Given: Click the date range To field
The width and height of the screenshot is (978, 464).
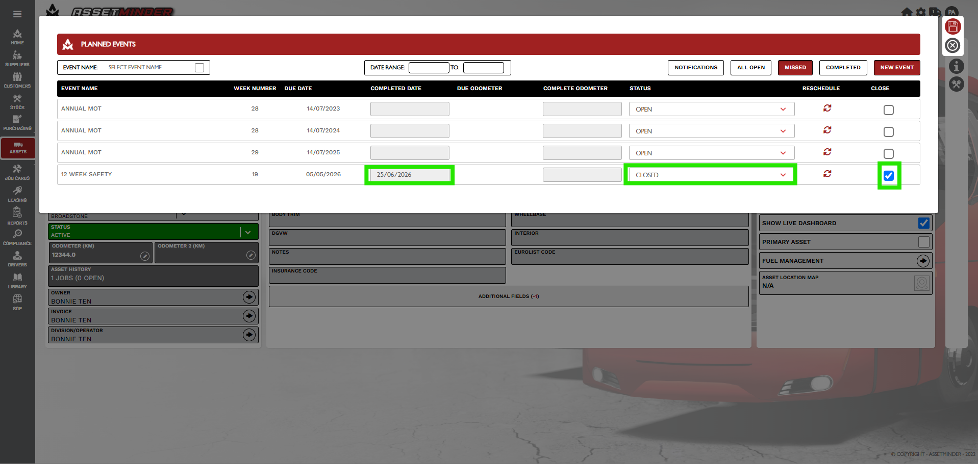Looking at the screenshot, I should click(x=483, y=67).
